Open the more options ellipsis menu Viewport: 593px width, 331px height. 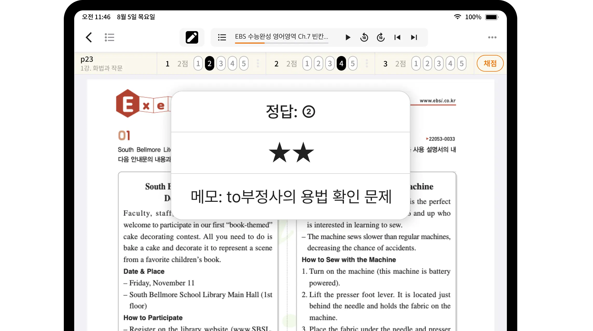click(492, 37)
